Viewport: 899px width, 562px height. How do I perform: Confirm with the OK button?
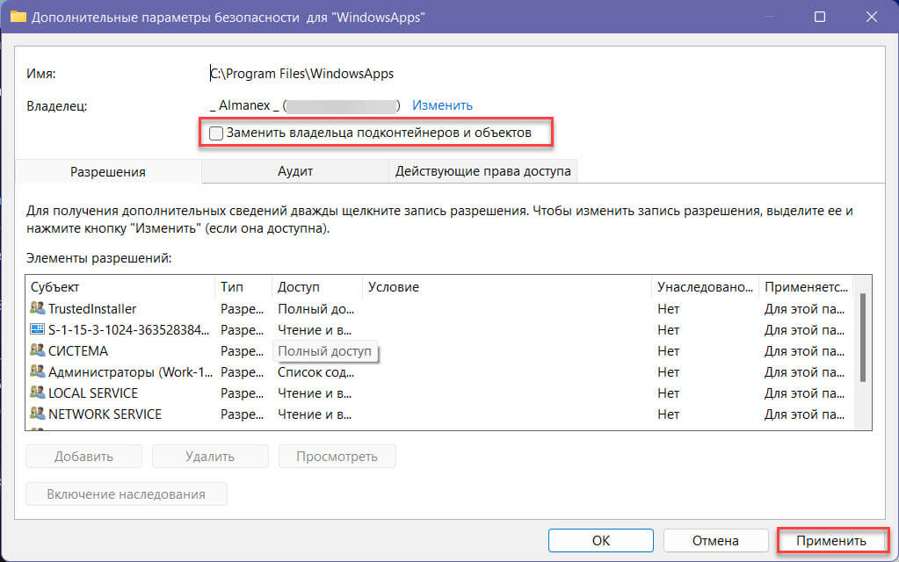click(601, 540)
